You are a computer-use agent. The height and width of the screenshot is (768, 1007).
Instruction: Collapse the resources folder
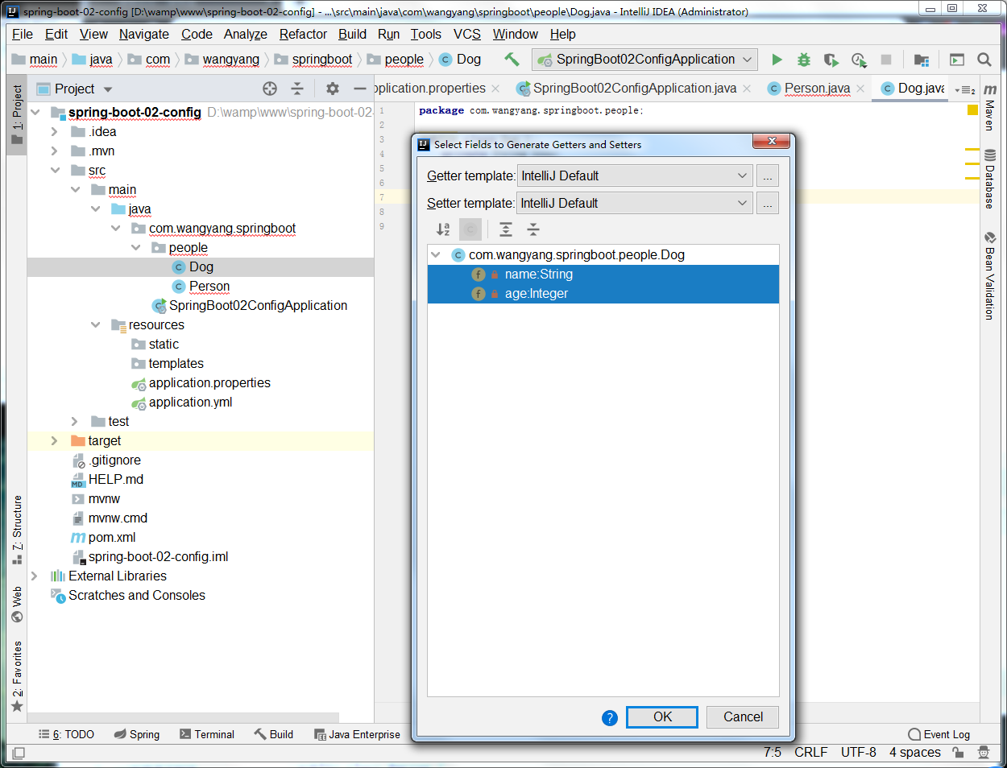[x=95, y=324]
